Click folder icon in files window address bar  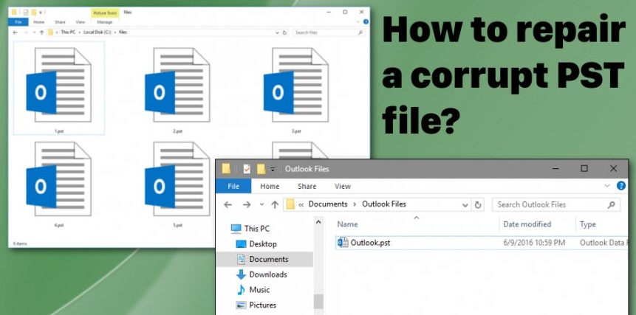click(x=51, y=32)
